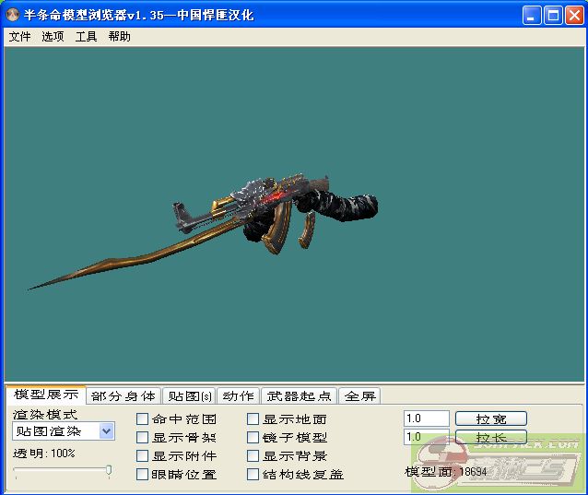Open the 帮助 menu
The image size is (588, 495).
[x=119, y=37]
